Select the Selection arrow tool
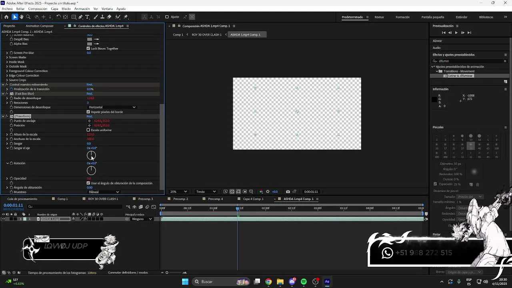 pos(15,17)
